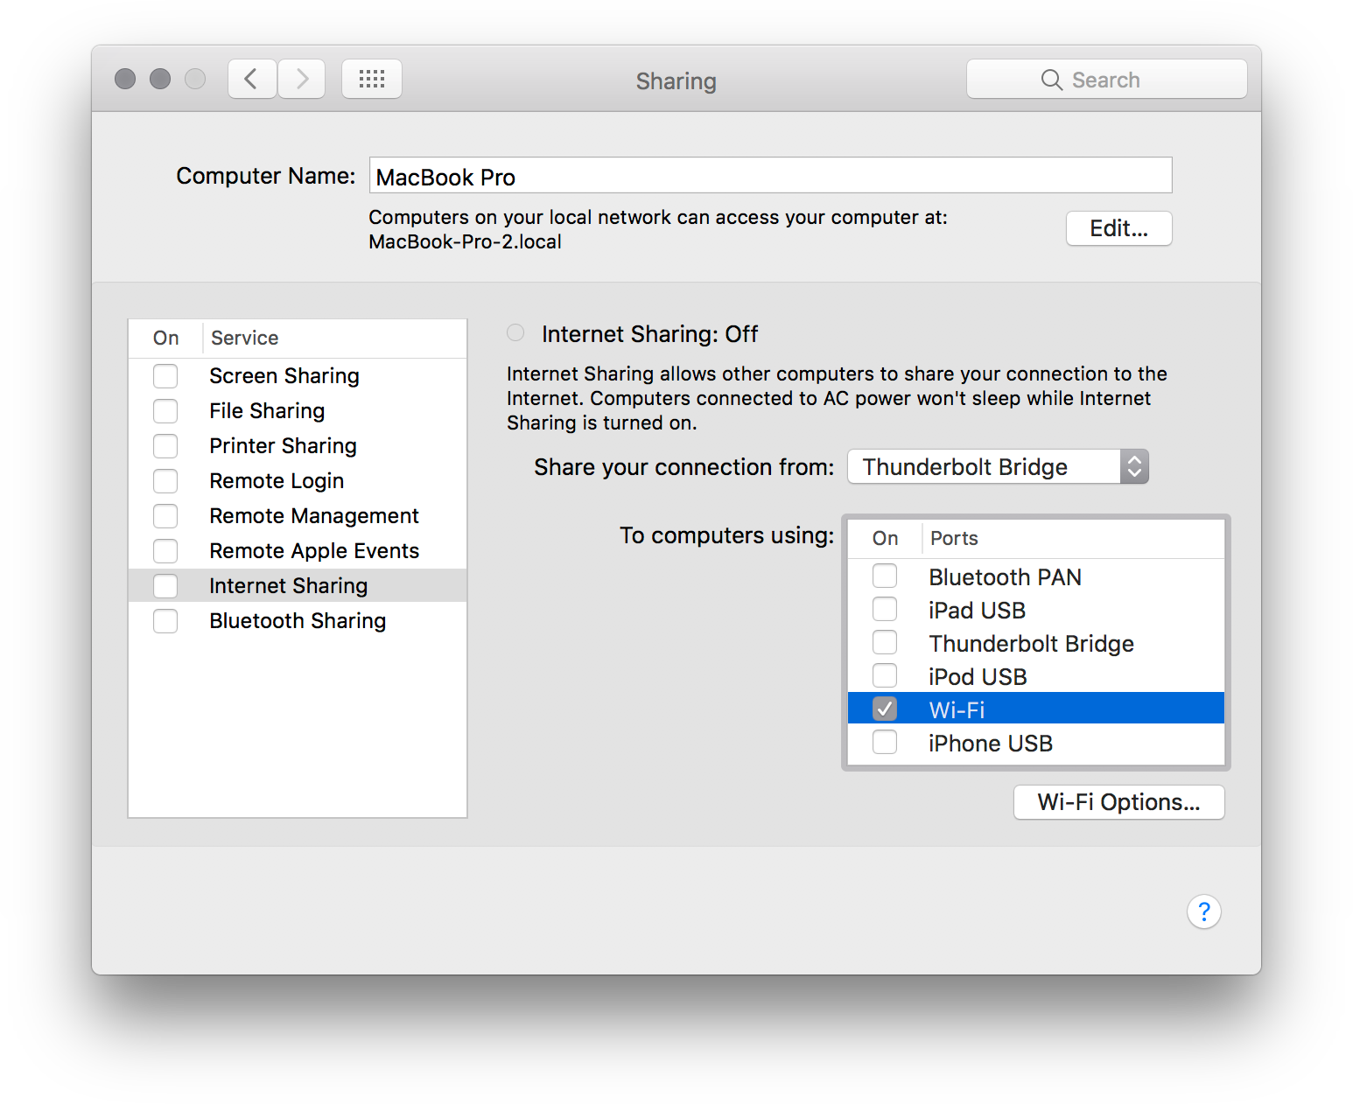This screenshot has width=1353, height=1104.
Task: Select Thunderbolt Bridge port row
Action: click(1036, 643)
